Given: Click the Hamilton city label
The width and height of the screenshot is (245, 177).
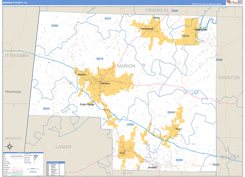Looking at the screenshot, I should pyautogui.click(x=106, y=83).
